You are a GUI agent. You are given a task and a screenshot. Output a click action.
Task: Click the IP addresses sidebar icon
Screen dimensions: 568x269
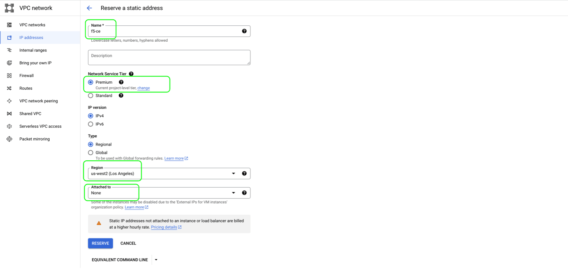[x=9, y=38]
